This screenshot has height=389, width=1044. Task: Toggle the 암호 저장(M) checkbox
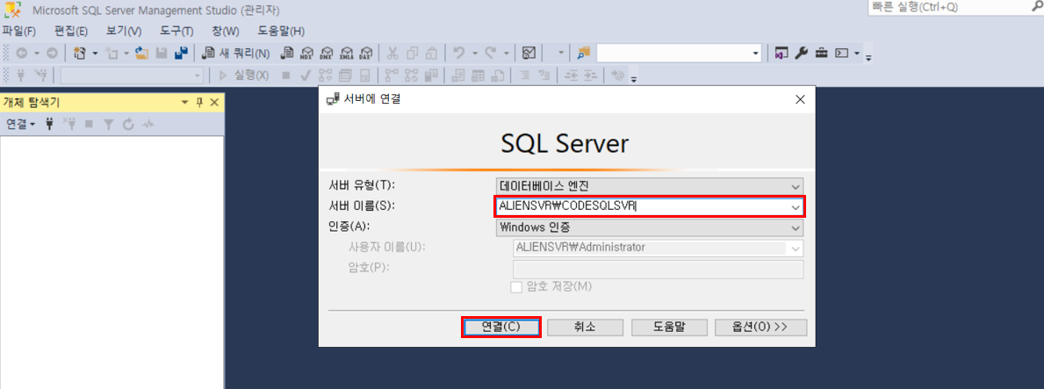tap(516, 287)
